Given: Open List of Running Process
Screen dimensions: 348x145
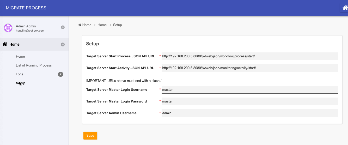Looking at the screenshot, I should [x=34, y=65].
